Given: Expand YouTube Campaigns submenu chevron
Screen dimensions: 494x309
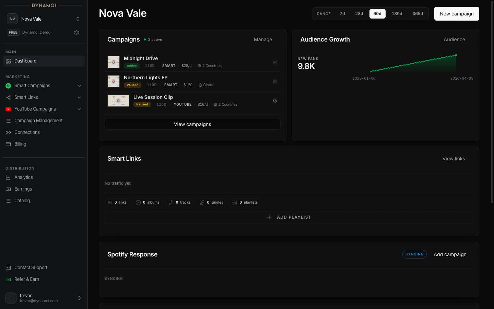Looking at the screenshot, I should (79, 109).
